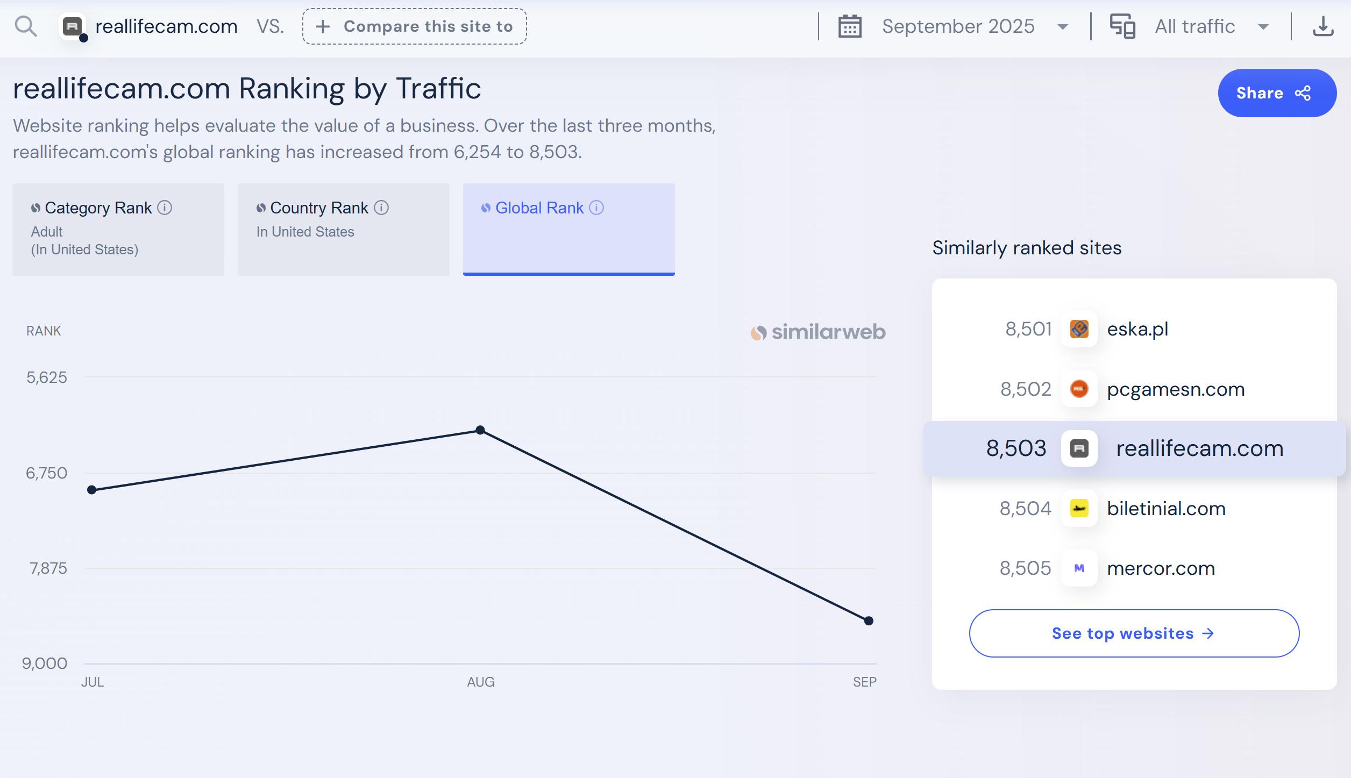
Task: Click the download icon at top right
Action: [1323, 26]
